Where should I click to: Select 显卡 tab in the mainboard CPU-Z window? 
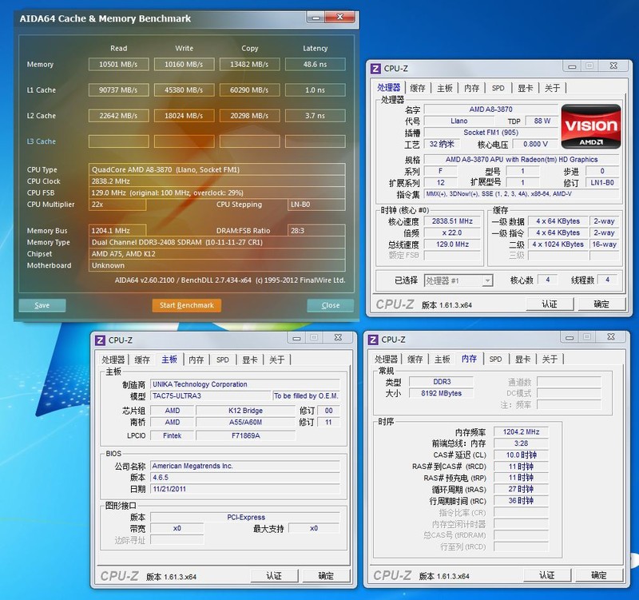[x=249, y=360]
